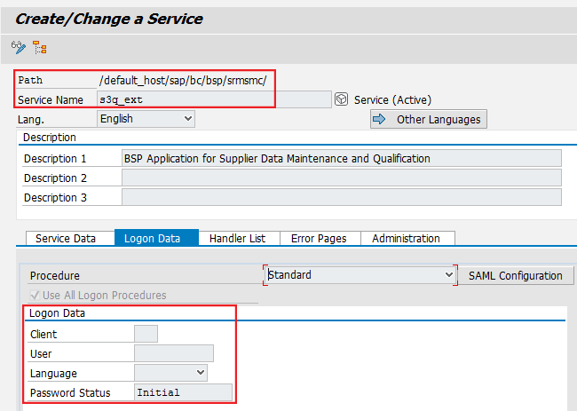Screen dimensions: 577x411
Task: Open the Lang. English dropdown
Action: [146, 118]
